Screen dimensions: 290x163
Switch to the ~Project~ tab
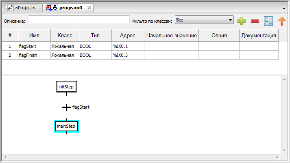22,8
